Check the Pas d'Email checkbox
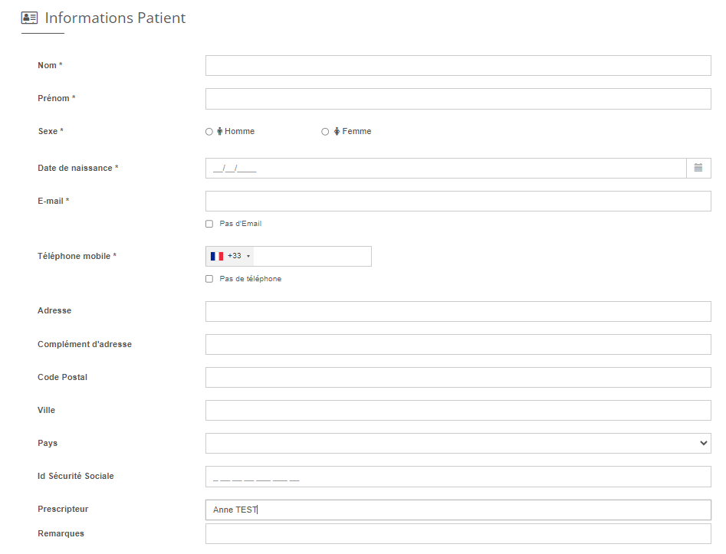 (209, 224)
